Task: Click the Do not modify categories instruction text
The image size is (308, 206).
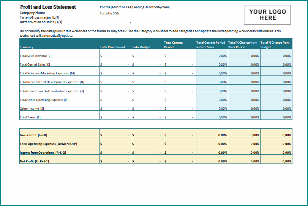Action: 150,33
